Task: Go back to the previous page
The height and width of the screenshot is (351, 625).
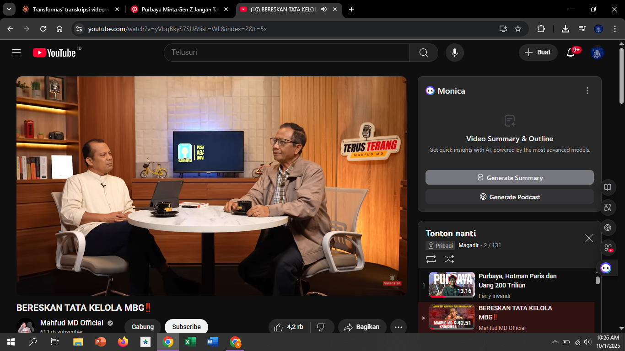Action: point(10,29)
